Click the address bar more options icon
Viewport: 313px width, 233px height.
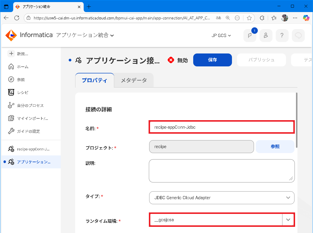237,18
